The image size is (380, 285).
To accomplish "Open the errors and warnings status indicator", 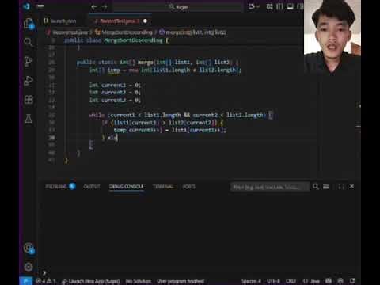I will click(46, 281).
